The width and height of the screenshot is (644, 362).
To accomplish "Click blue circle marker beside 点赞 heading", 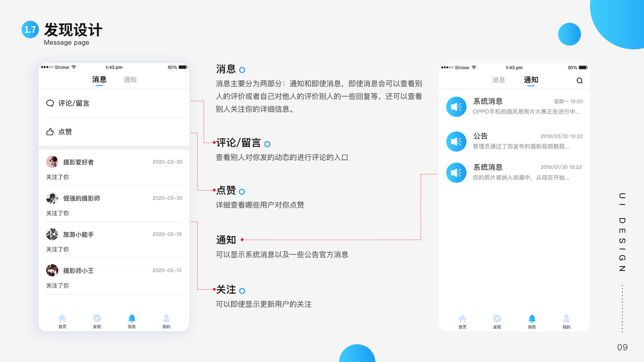I will 242,192.
